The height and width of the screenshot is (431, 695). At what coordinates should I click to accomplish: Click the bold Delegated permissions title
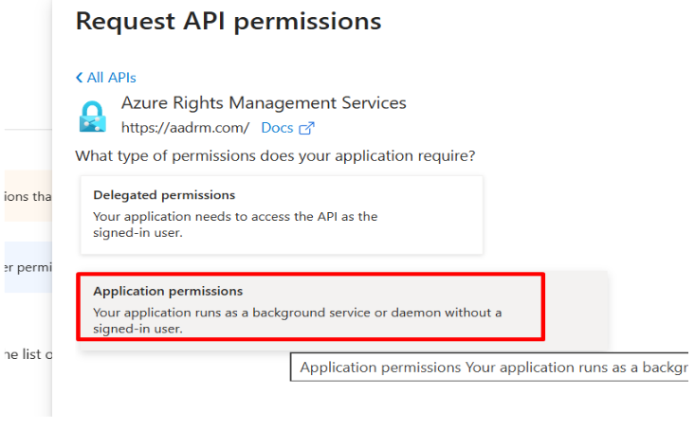[x=164, y=195]
